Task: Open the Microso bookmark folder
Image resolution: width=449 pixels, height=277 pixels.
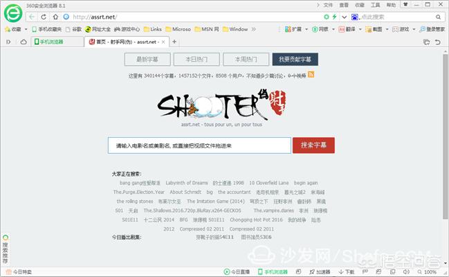Action: 178,29
